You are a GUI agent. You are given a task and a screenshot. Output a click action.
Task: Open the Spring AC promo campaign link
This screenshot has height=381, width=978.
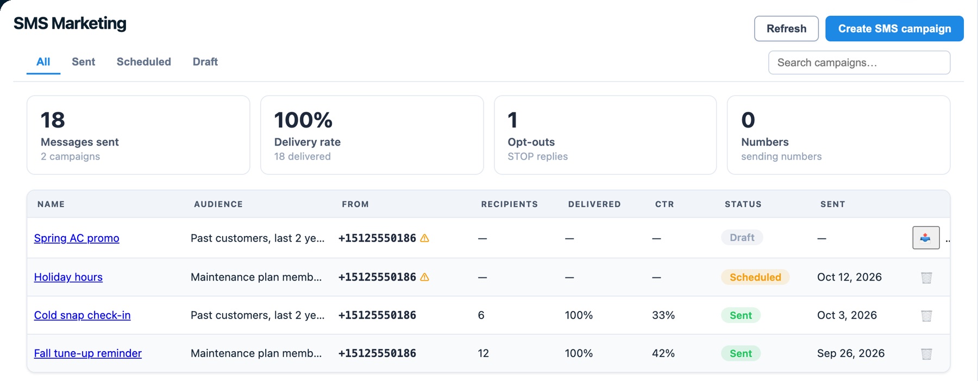(x=77, y=238)
